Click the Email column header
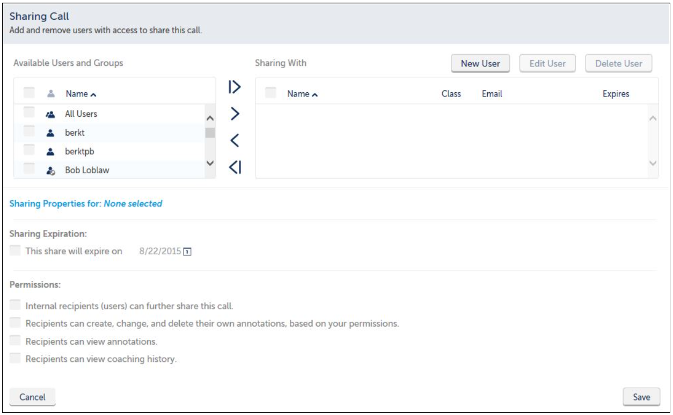Image resolution: width=673 pixels, height=415 pixels. [492, 94]
